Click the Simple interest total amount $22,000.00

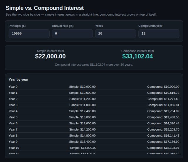click(50, 56)
